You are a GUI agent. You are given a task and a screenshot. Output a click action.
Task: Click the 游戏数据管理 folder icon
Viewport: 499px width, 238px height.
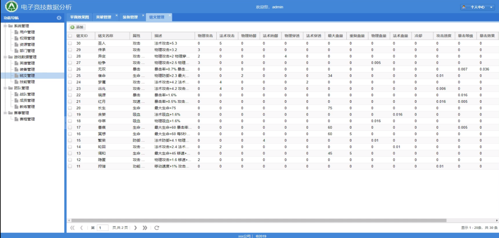[x=10, y=57]
